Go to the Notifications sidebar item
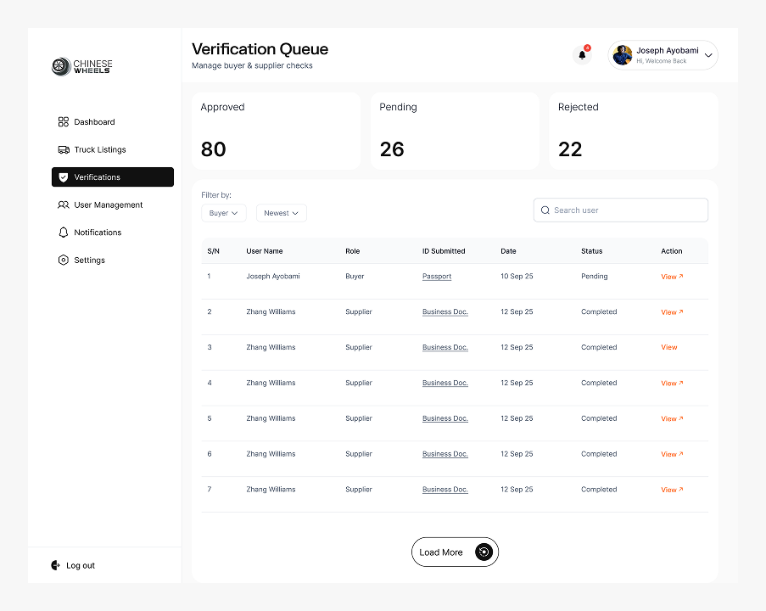 tap(98, 233)
